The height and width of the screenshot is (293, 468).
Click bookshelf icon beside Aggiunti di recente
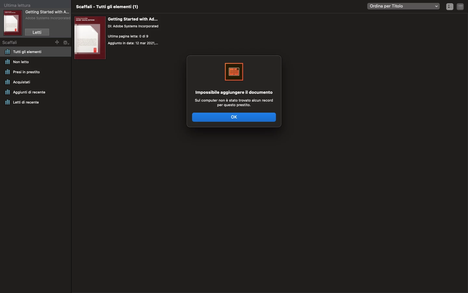pyautogui.click(x=7, y=92)
